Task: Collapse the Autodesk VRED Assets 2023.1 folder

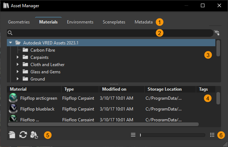Action: coord(11,43)
